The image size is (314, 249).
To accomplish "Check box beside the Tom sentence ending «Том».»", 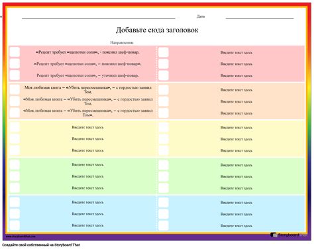I will (15, 113).
